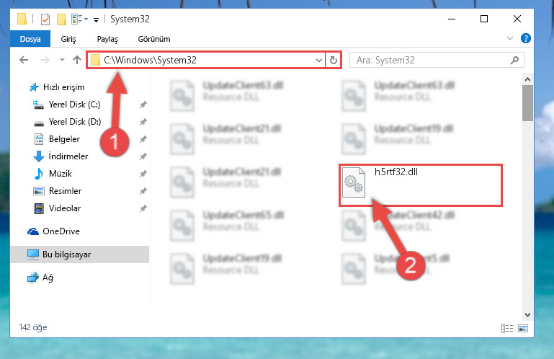Expand the ribbon with the chevron

[x=510, y=38]
